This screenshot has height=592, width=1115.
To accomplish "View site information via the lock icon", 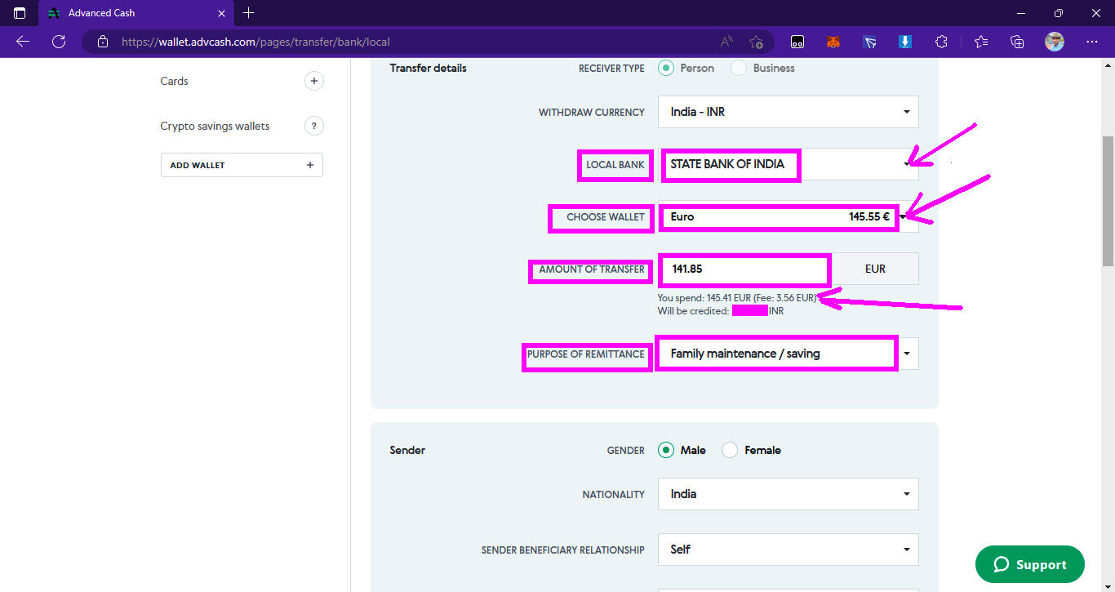I will coord(102,42).
